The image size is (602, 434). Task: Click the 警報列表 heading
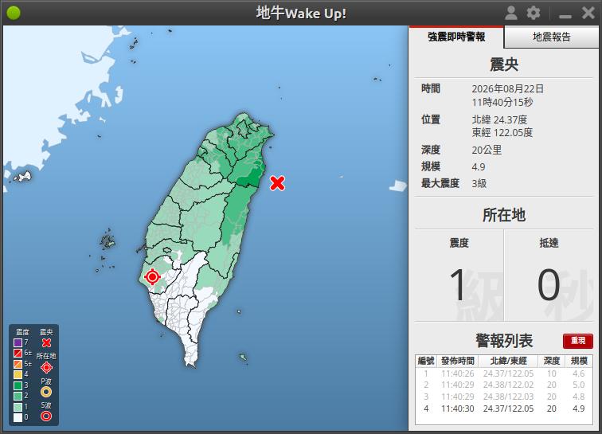click(504, 341)
